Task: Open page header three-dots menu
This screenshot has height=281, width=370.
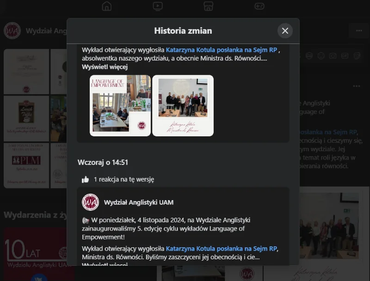Action: [359, 31]
